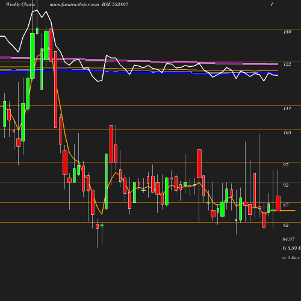Click the 84.97 last price value
Screen dimensions: 301x301
pyautogui.click(x=288, y=239)
